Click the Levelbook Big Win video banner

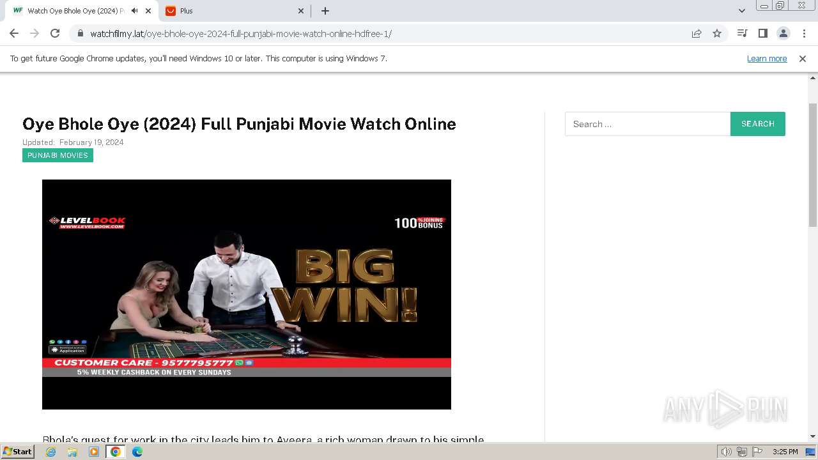pos(247,295)
